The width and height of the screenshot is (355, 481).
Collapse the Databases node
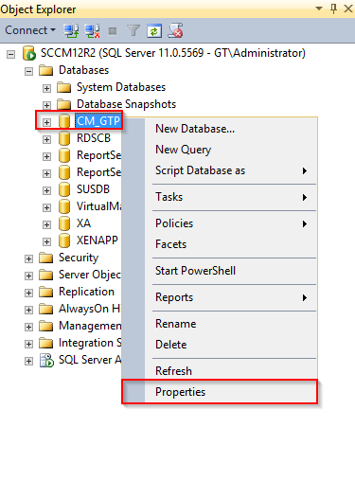pos(28,71)
